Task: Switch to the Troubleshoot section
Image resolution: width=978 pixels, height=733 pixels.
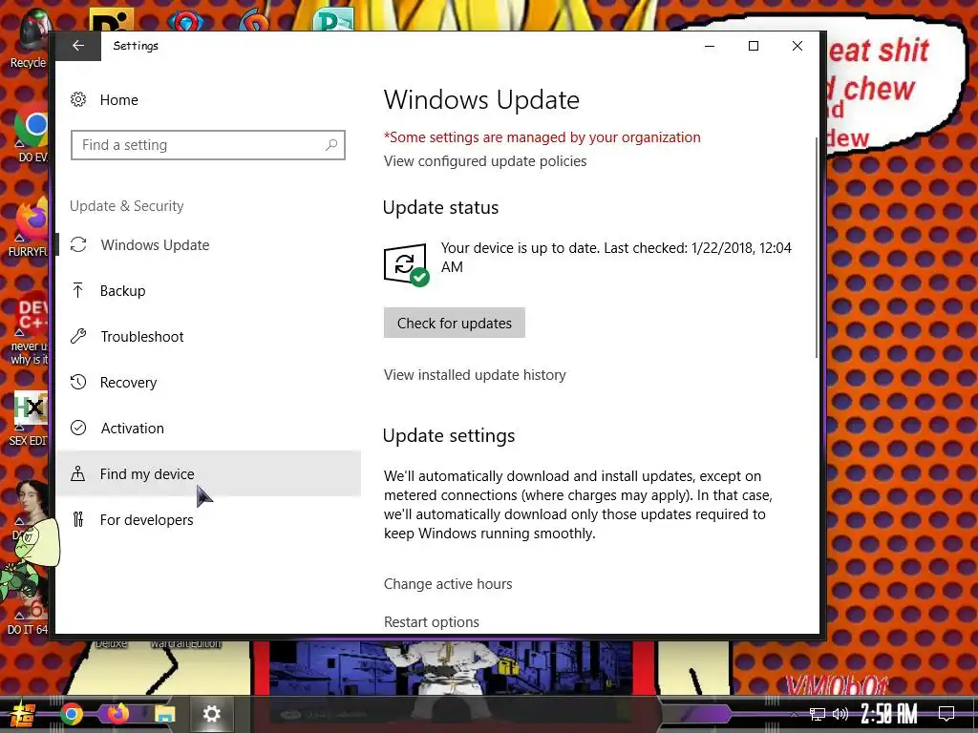Action: click(x=207, y=337)
